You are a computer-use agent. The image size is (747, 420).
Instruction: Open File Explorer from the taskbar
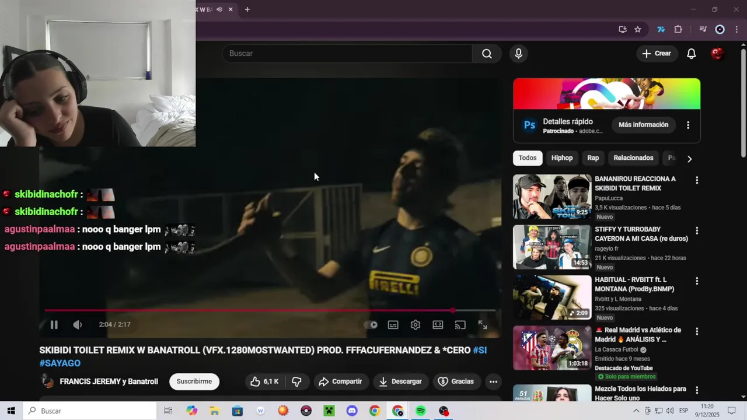pyautogui.click(x=214, y=411)
